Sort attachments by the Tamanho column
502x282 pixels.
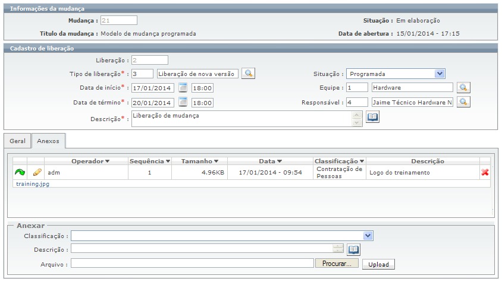tap(197, 161)
